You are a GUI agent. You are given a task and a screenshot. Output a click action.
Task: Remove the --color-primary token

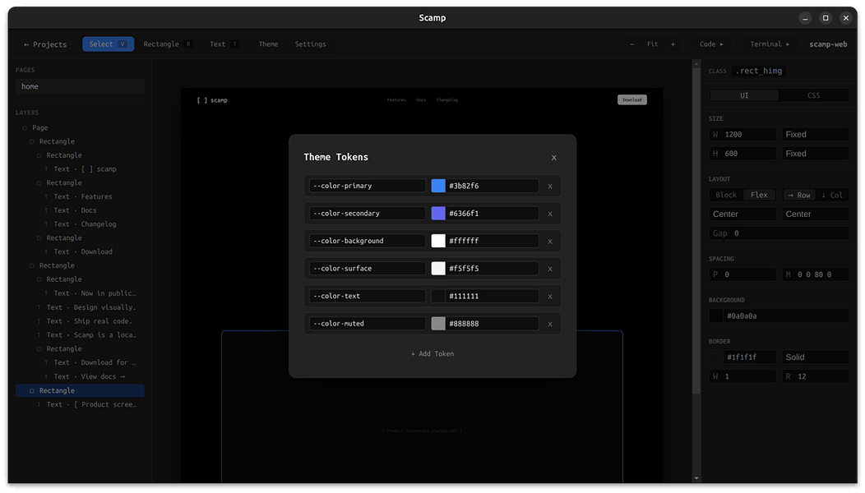tap(549, 187)
